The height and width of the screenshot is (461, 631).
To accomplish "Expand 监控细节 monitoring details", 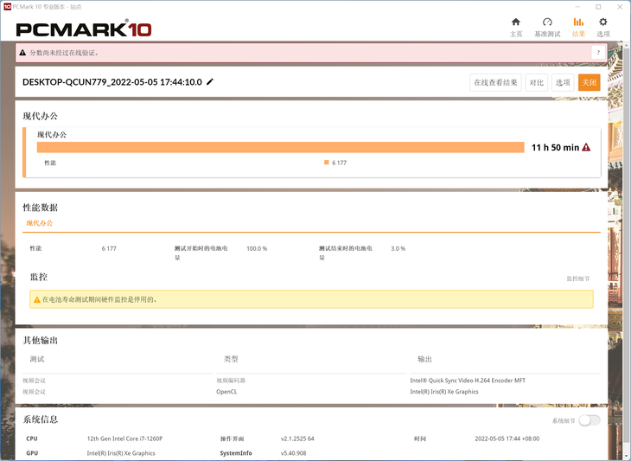I will coord(577,279).
